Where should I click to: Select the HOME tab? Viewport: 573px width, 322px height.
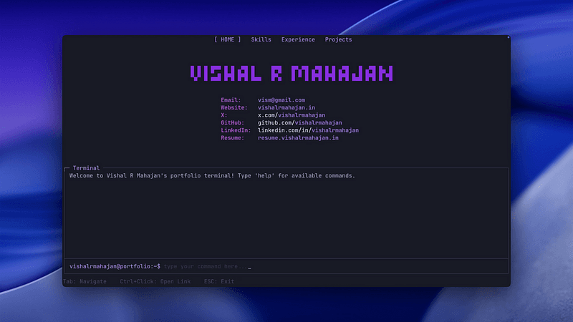(x=227, y=39)
